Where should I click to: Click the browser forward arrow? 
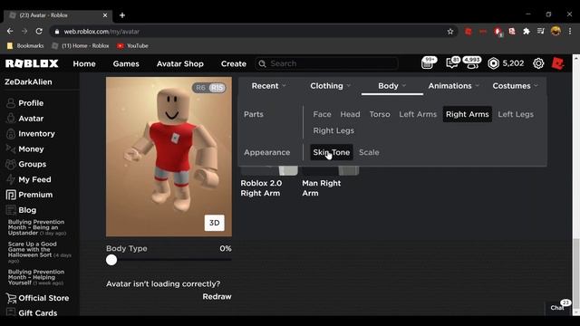pos(24,32)
